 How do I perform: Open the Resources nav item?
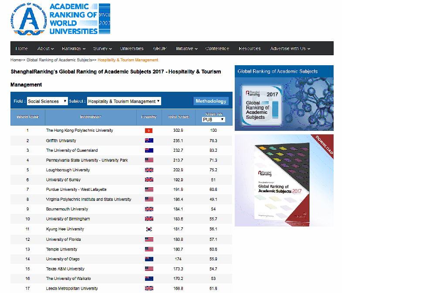250,48
